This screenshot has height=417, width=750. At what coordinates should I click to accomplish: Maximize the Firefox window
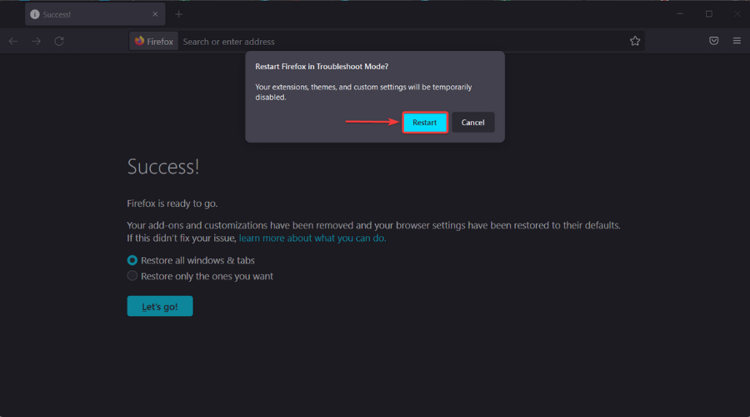(x=709, y=14)
